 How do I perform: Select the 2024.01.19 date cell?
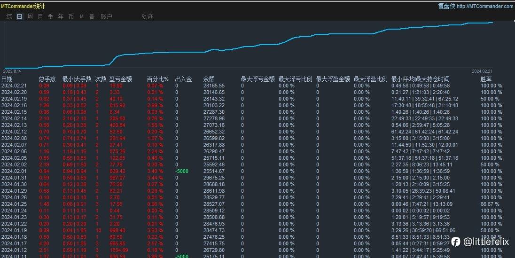(14, 230)
